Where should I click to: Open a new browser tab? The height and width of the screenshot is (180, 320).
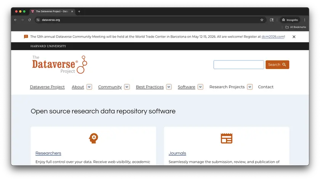(79, 11)
